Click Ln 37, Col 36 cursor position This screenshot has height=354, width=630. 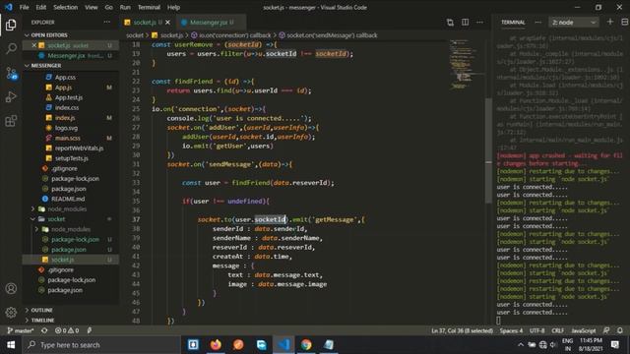tap(462, 330)
